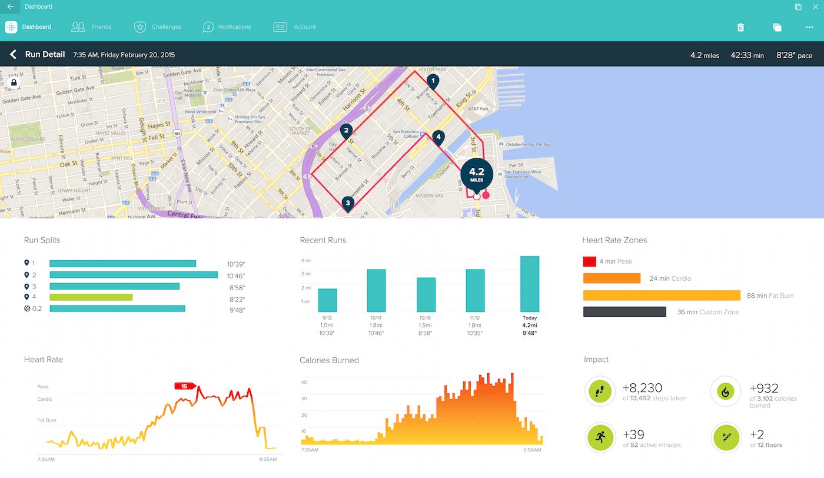The image size is (824, 478).
Task: Click the top-left back arrow
Action: point(11,7)
